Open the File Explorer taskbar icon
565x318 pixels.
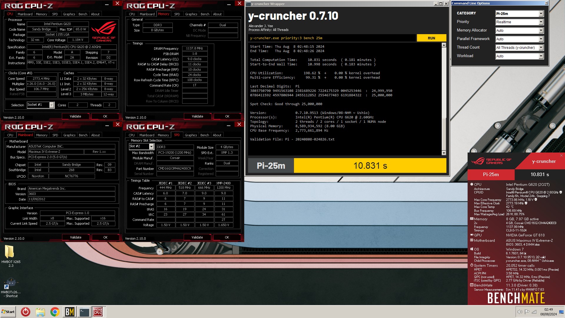click(x=40, y=312)
